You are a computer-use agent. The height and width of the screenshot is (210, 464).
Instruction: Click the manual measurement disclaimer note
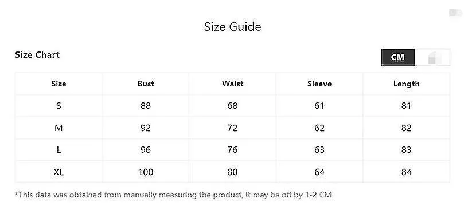point(173,195)
